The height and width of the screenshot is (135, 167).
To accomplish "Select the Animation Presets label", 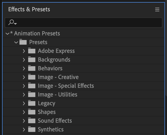I will click(x=37, y=33).
